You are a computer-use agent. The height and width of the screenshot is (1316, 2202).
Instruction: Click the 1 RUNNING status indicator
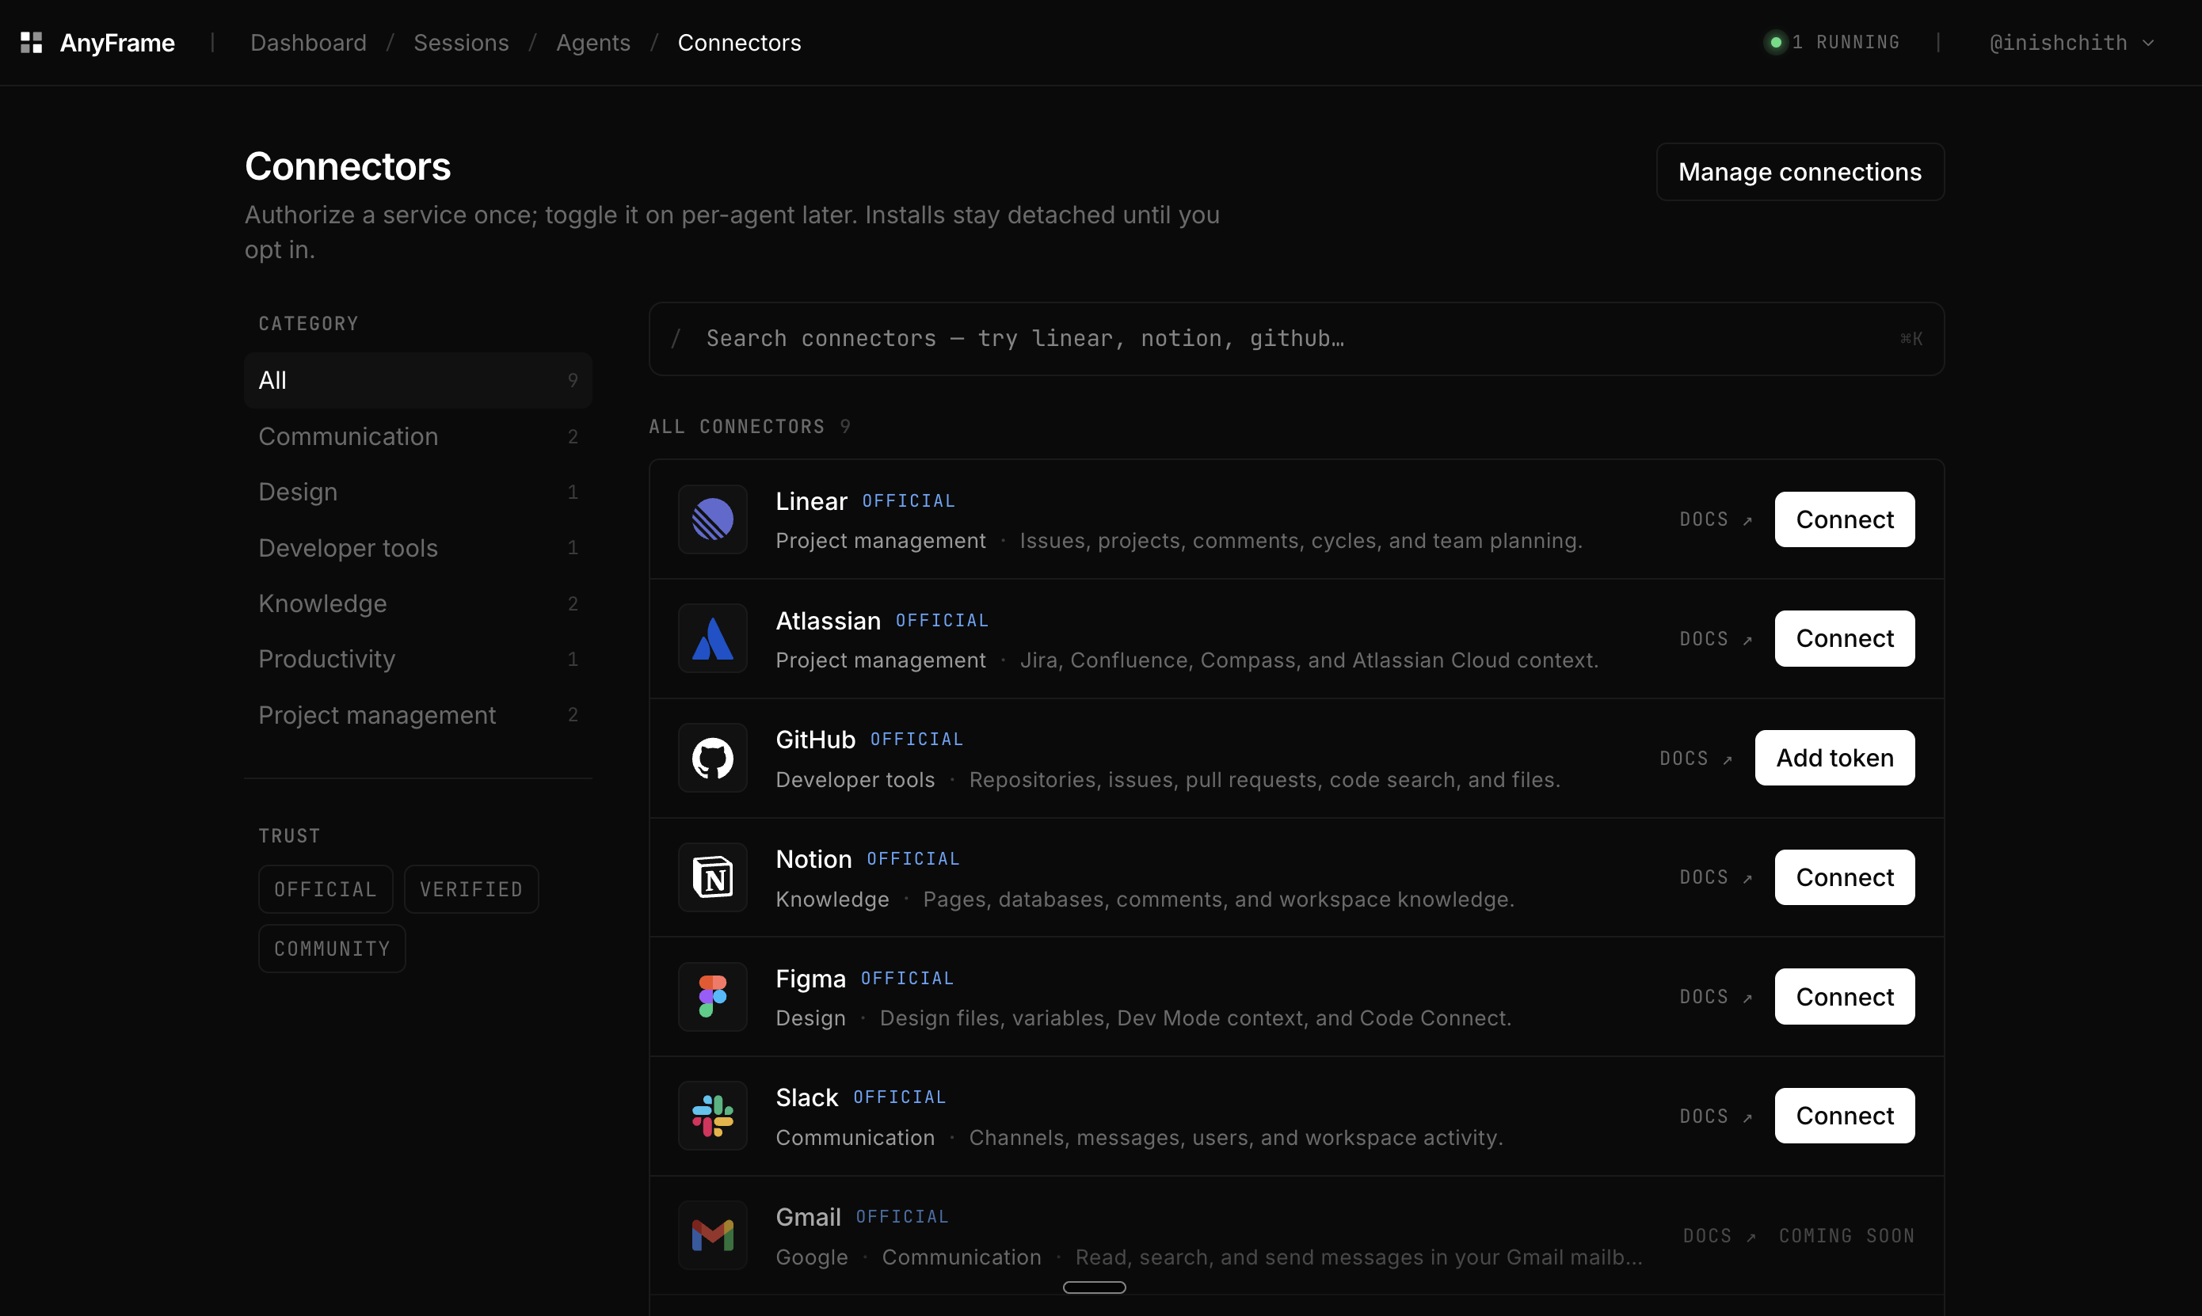click(x=1834, y=43)
